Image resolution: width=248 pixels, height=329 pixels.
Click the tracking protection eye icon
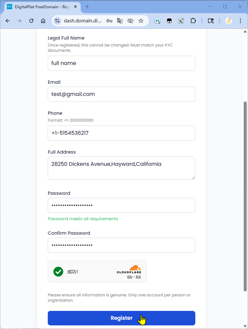coord(130,21)
